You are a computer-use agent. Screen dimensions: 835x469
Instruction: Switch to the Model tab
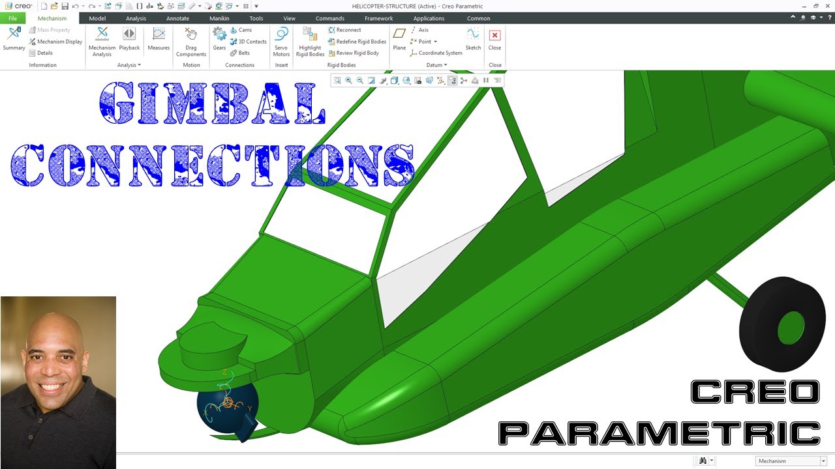(97, 18)
